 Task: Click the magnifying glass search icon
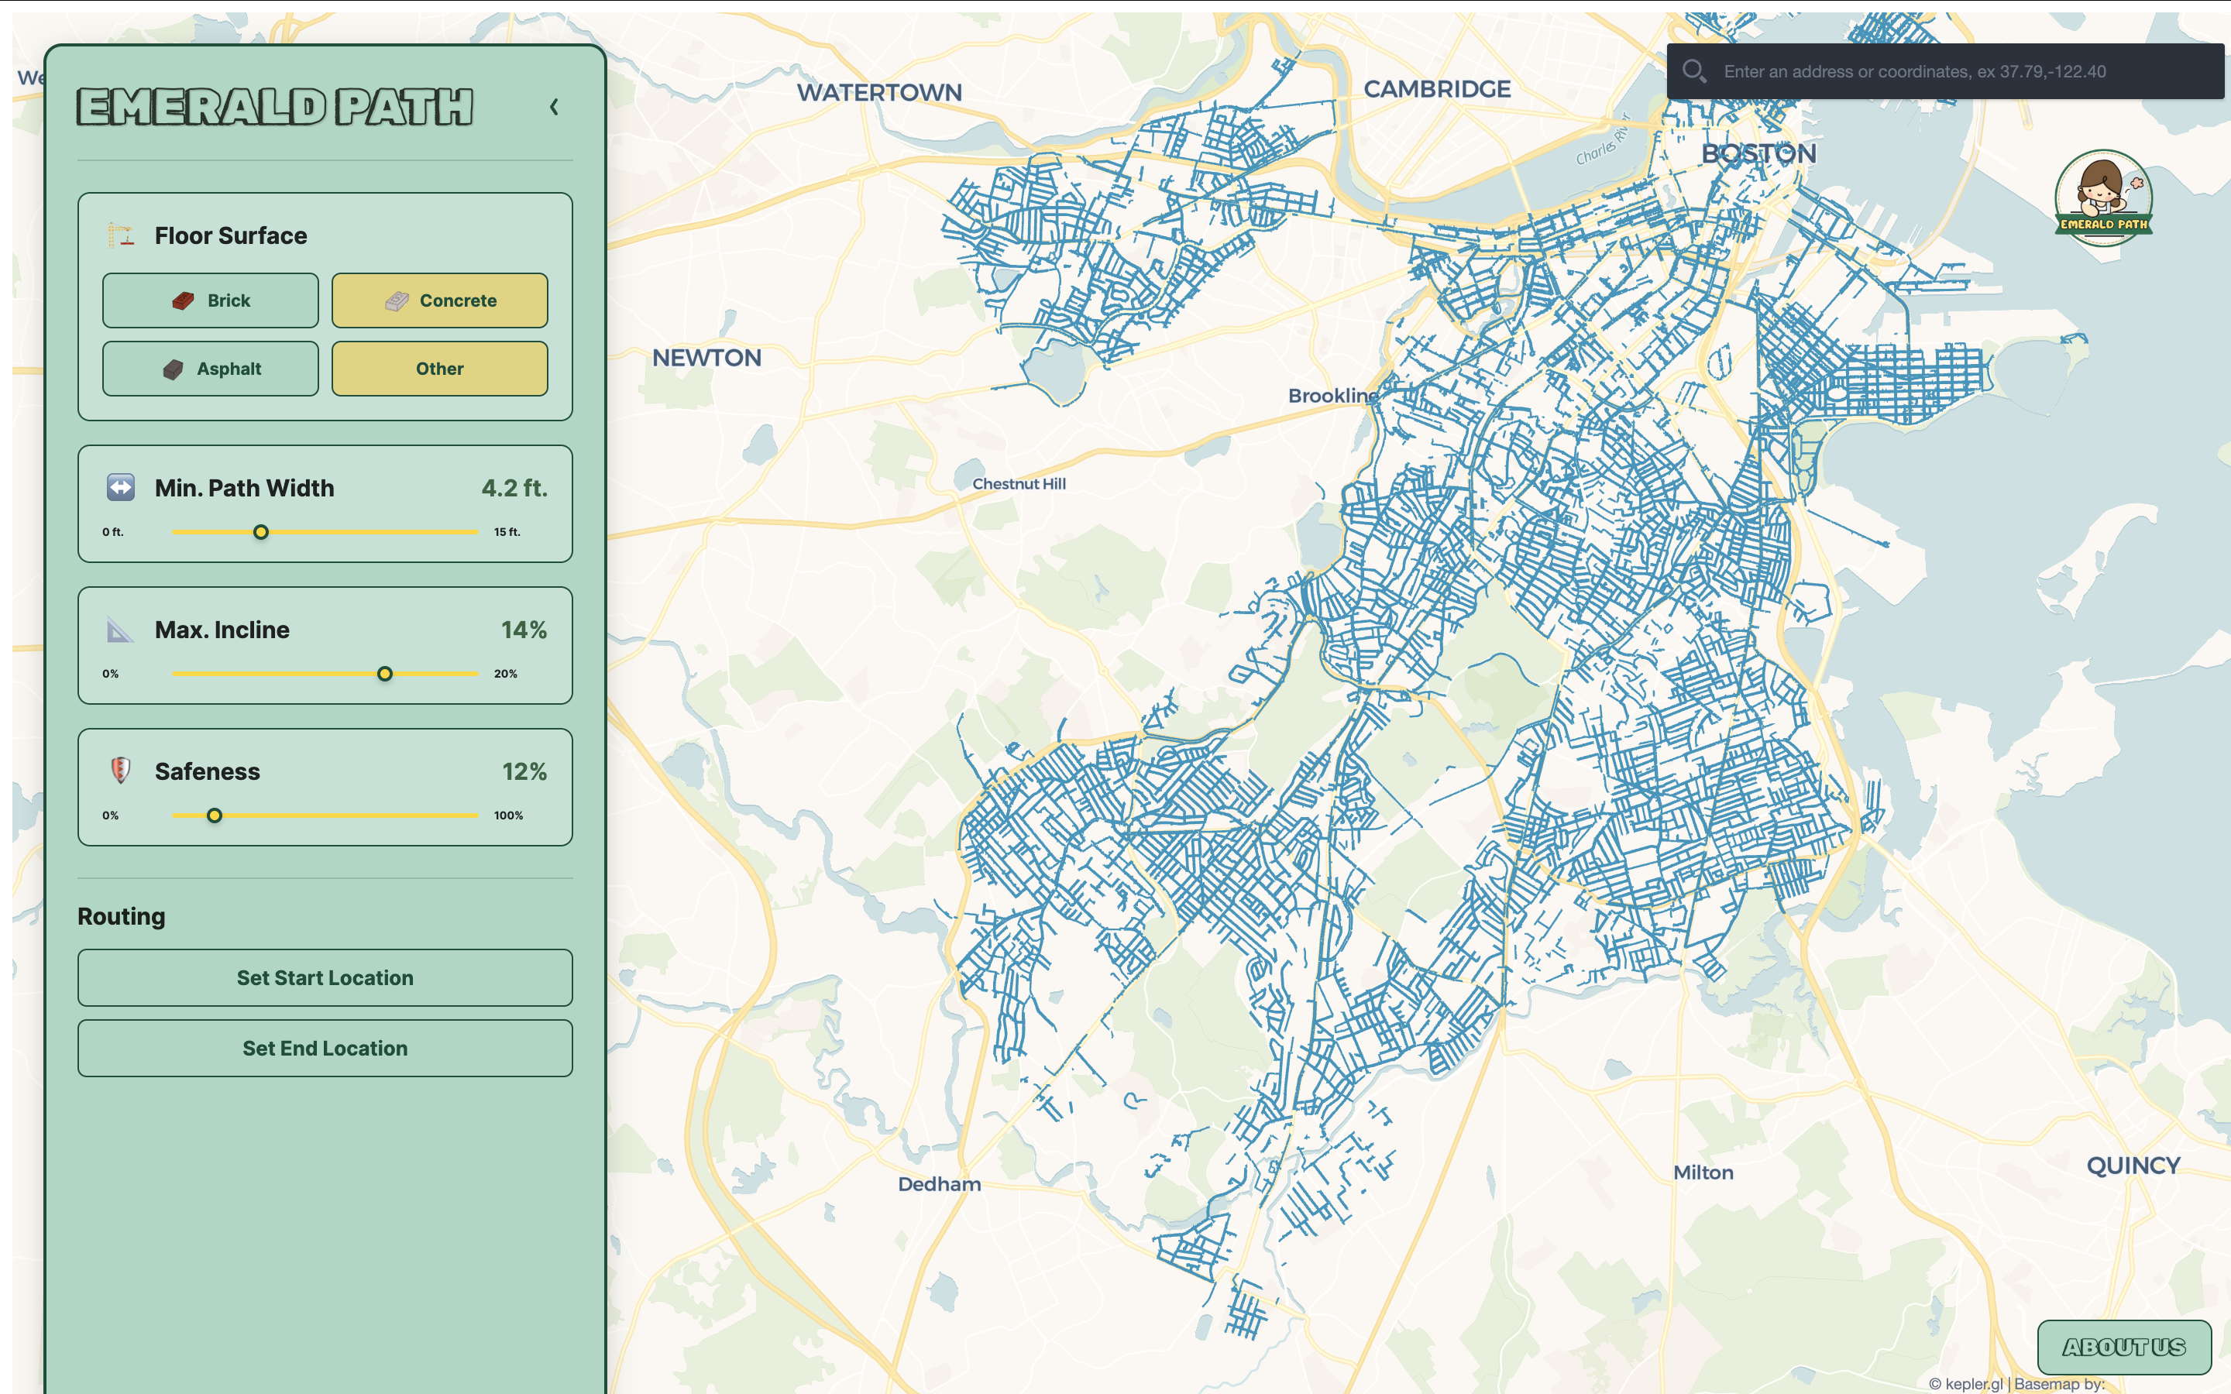[x=1693, y=71]
